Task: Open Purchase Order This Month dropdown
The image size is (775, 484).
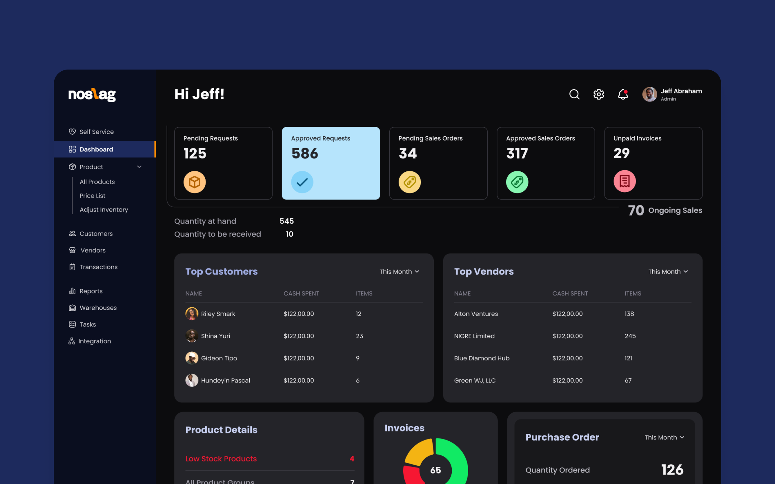Action: pos(664,437)
